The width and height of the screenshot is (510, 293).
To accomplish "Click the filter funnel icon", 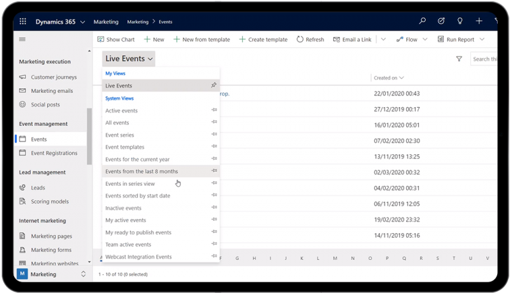I will click(x=459, y=59).
